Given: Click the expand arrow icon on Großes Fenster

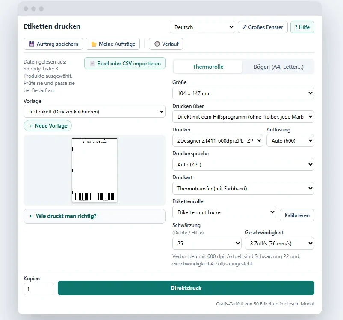Looking at the screenshot, I should tap(245, 27).
